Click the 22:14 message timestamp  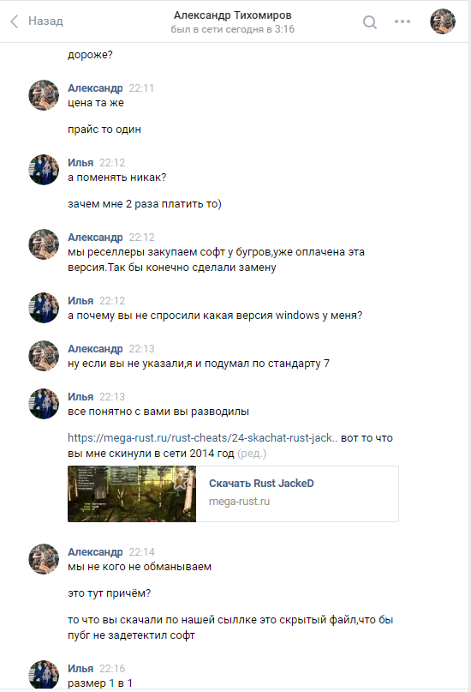pos(141,551)
